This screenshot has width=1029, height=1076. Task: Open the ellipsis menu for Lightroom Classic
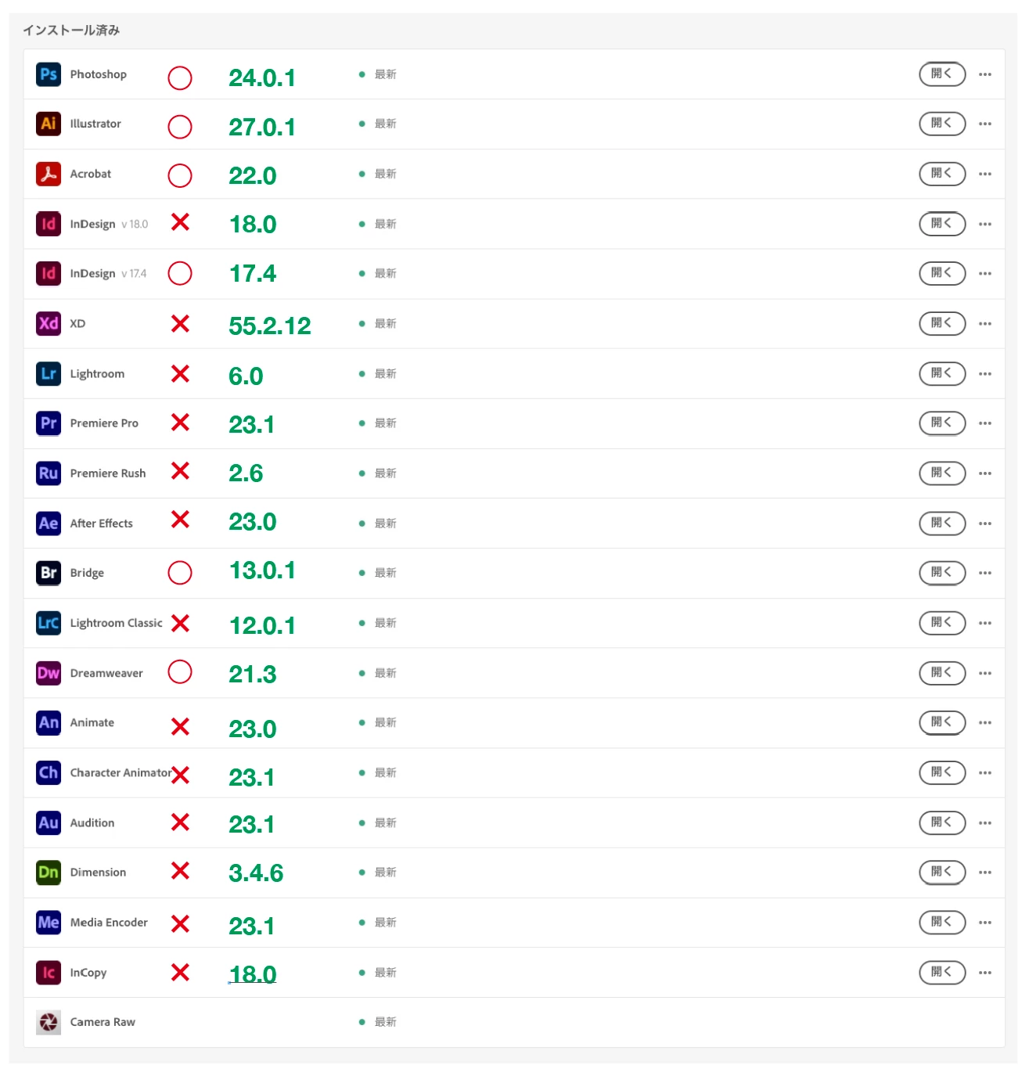pos(985,623)
